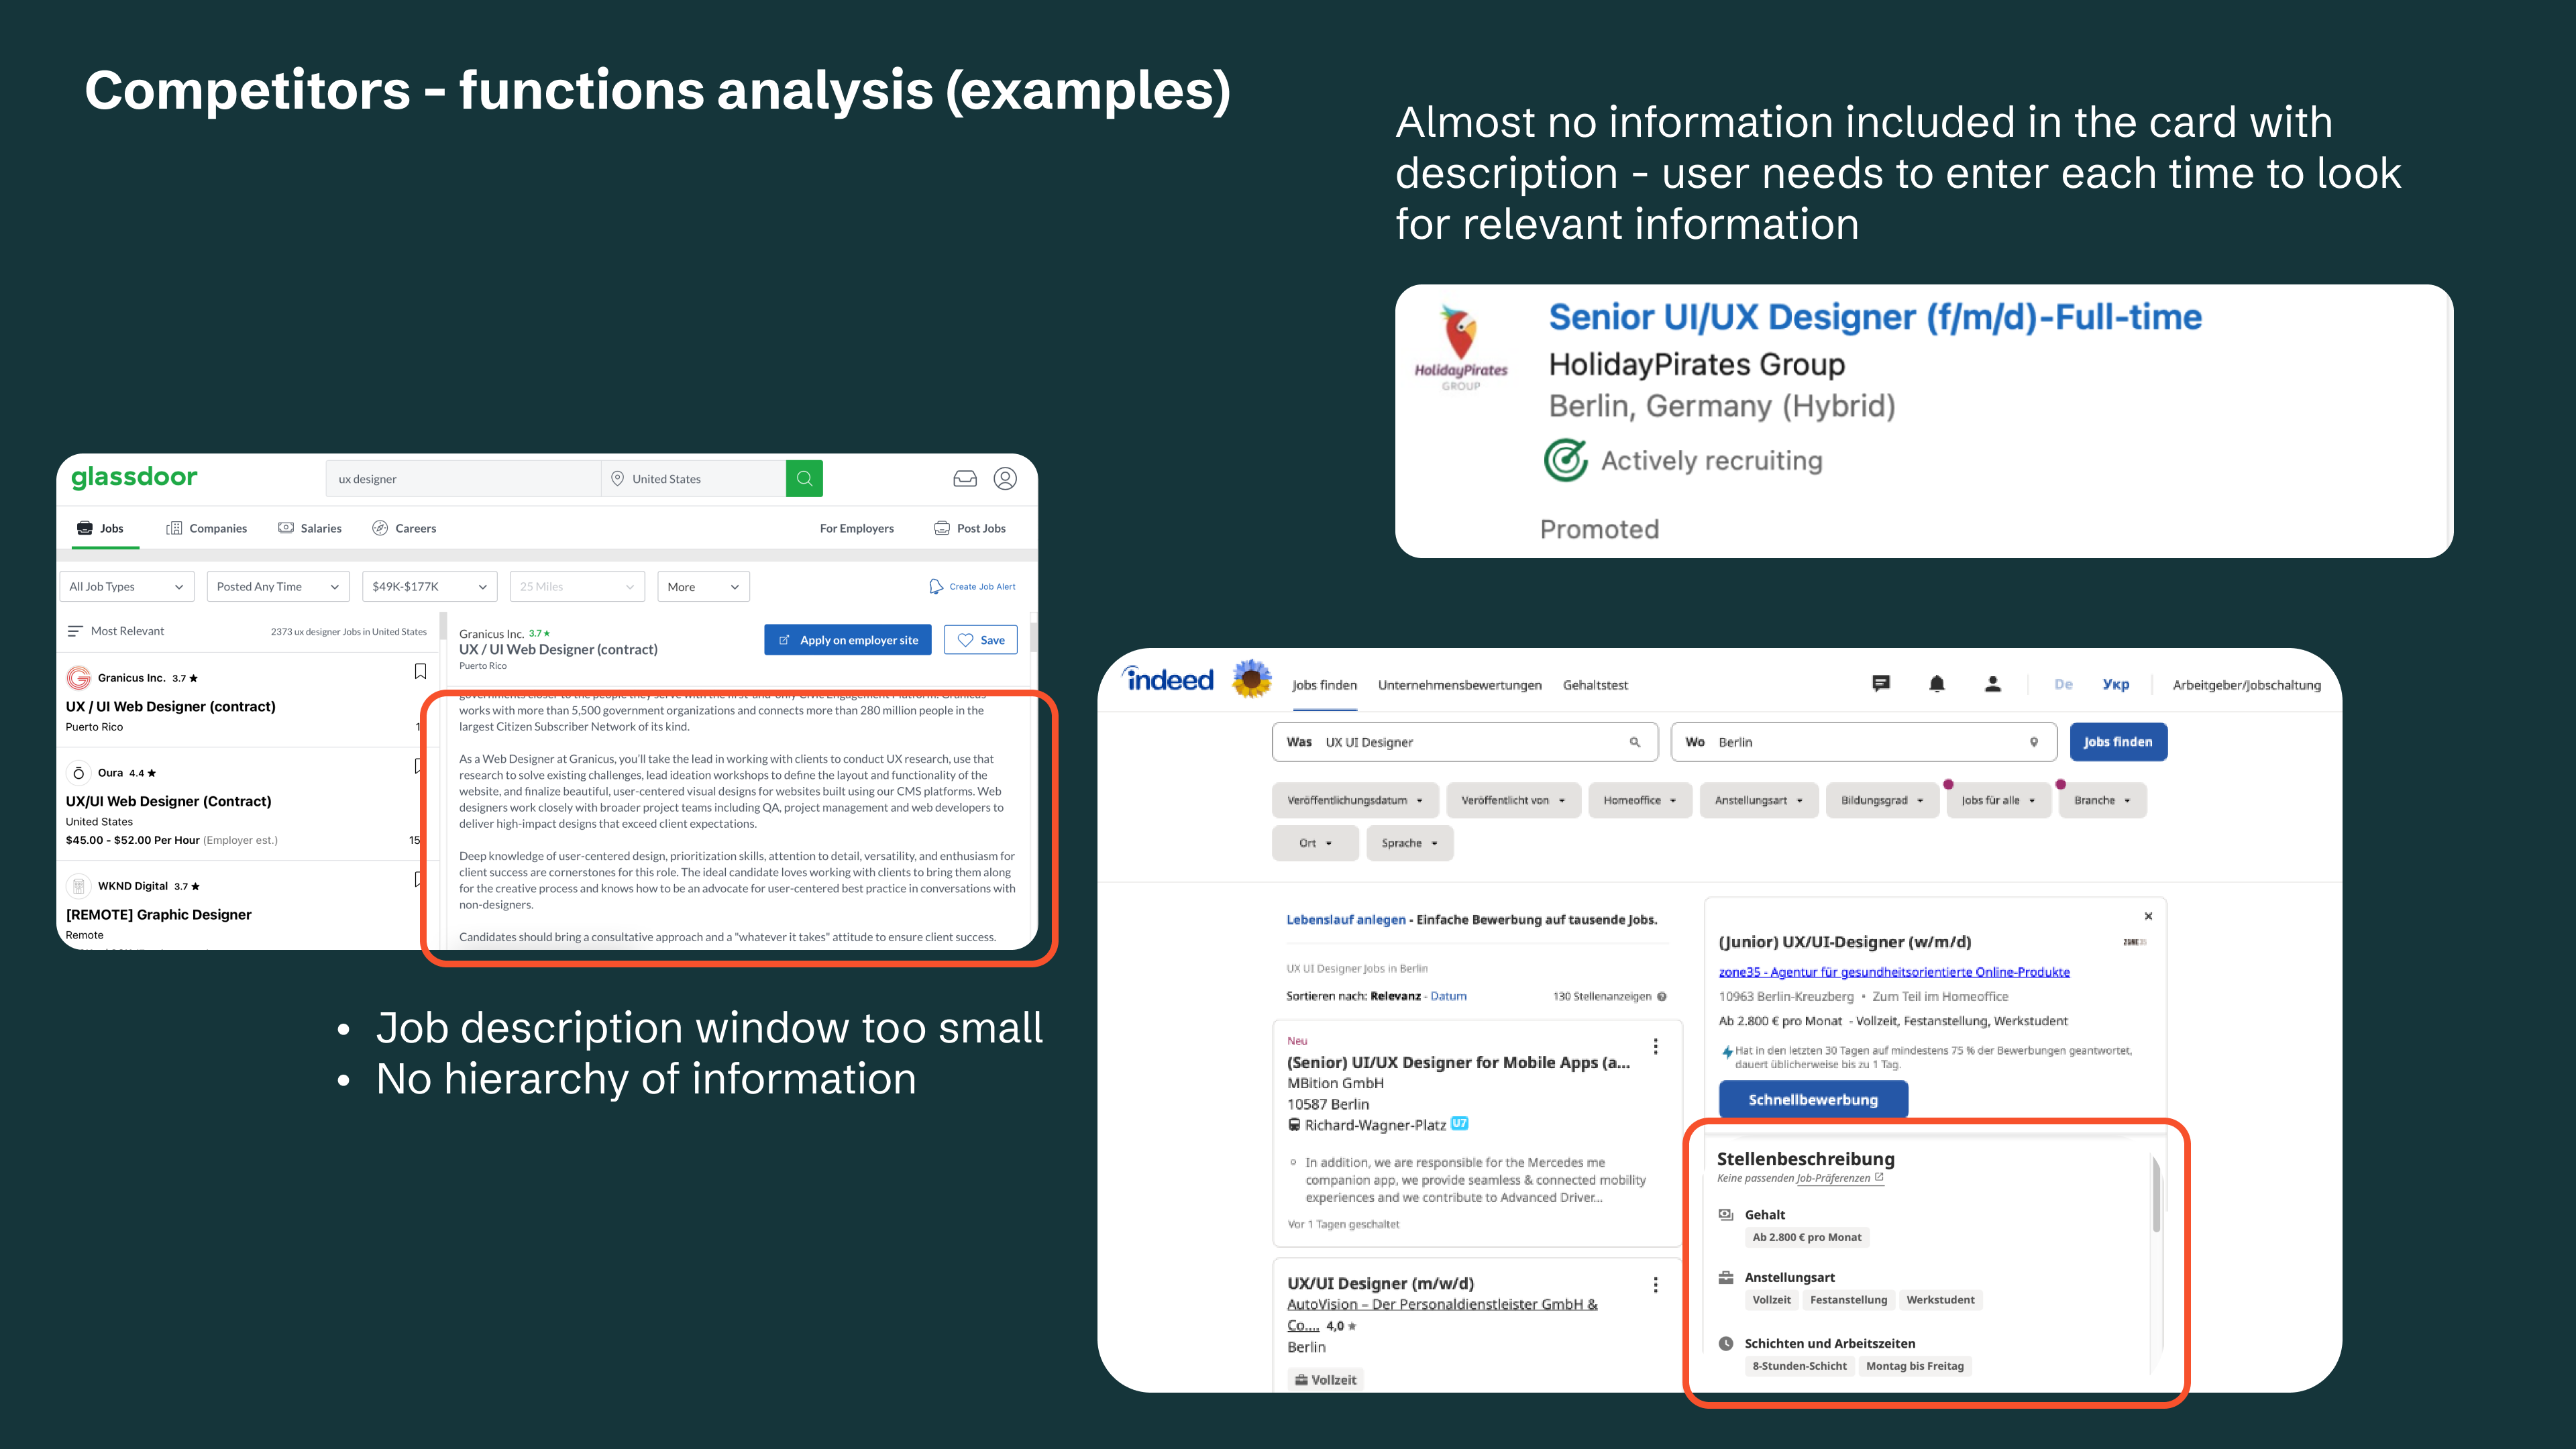The height and width of the screenshot is (1449, 2576).
Task: Click the Apply on employer site button
Action: coord(847,640)
